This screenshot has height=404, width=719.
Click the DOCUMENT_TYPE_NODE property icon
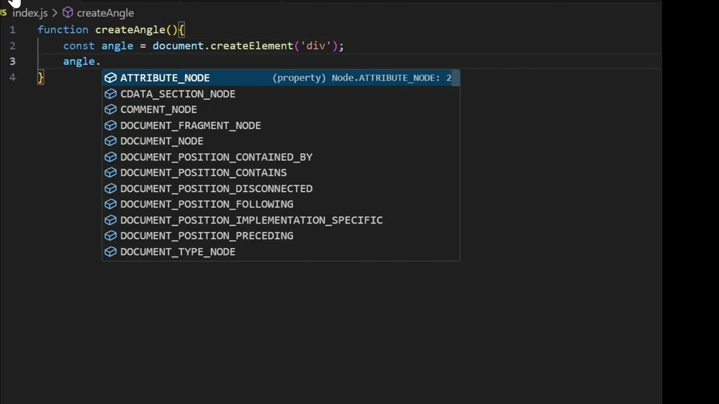pyautogui.click(x=111, y=252)
